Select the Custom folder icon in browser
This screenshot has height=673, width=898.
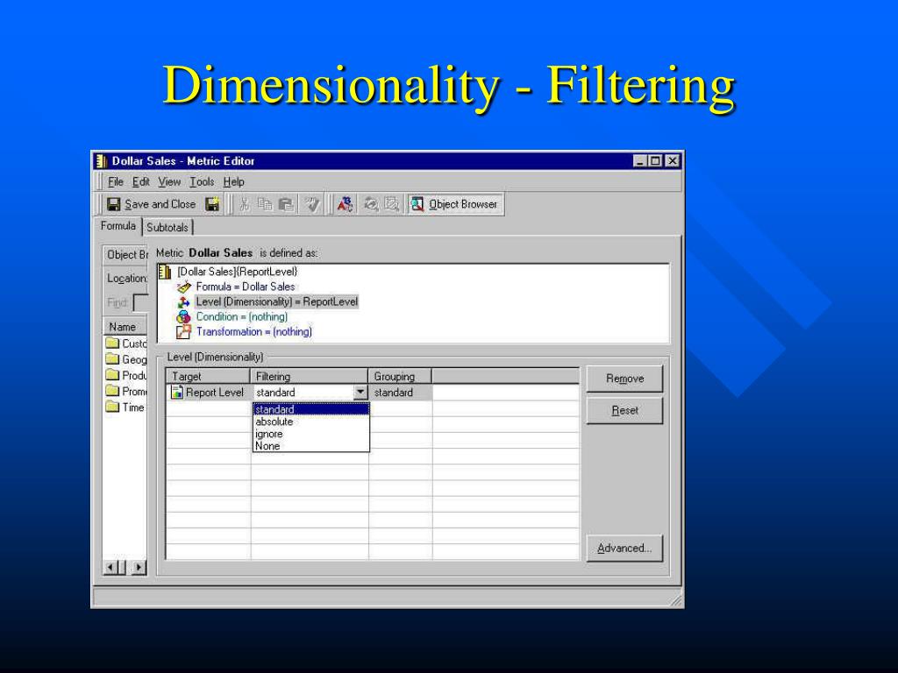point(113,344)
